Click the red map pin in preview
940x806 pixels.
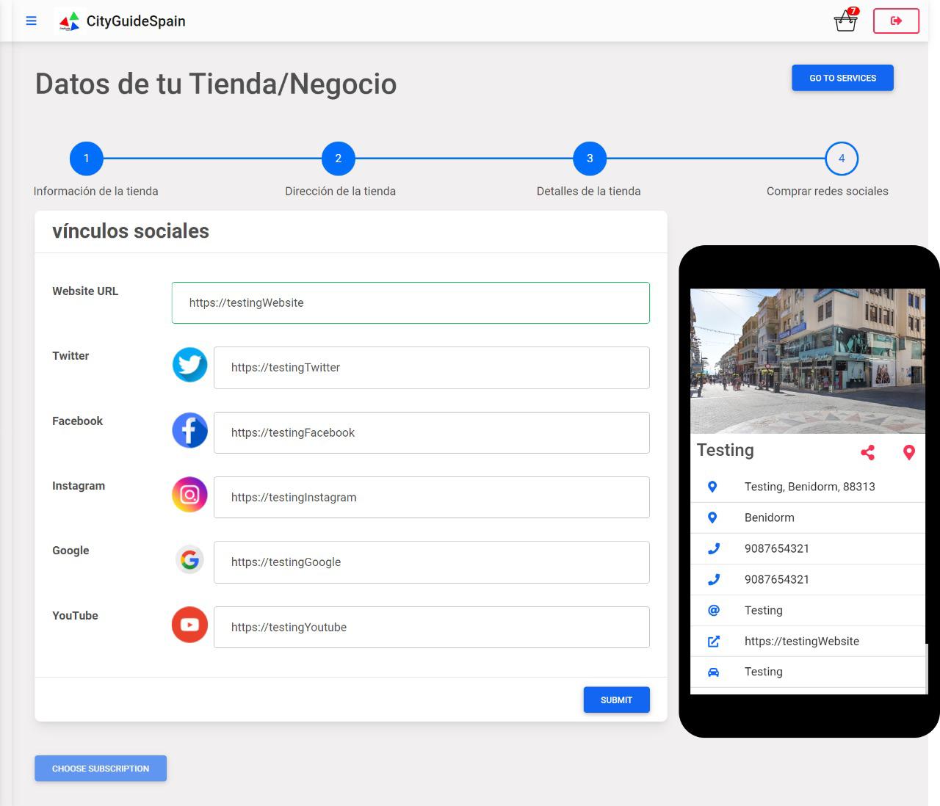(x=908, y=452)
